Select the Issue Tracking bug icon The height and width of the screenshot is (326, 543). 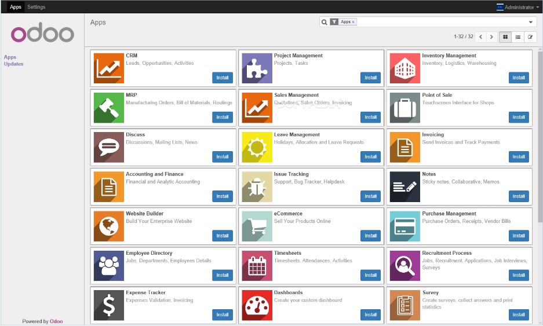tap(257, 186)
